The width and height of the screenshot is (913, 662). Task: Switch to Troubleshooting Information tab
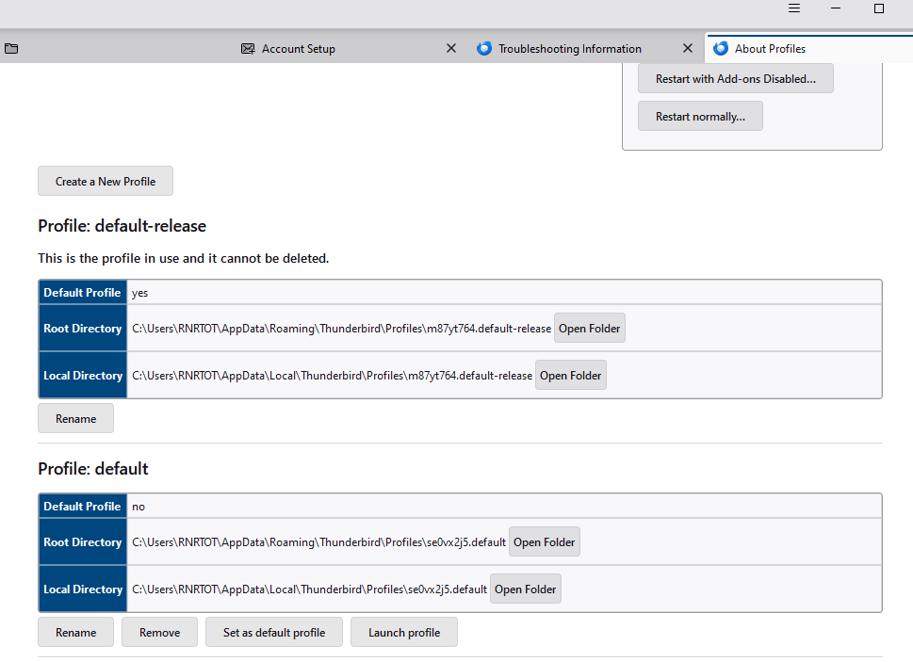[x=585, y=49]
